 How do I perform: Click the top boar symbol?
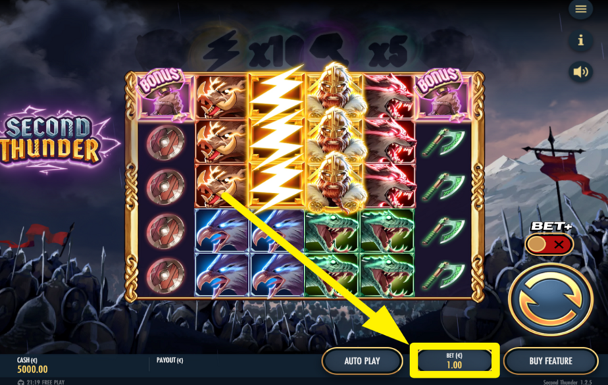pos(221,97)
